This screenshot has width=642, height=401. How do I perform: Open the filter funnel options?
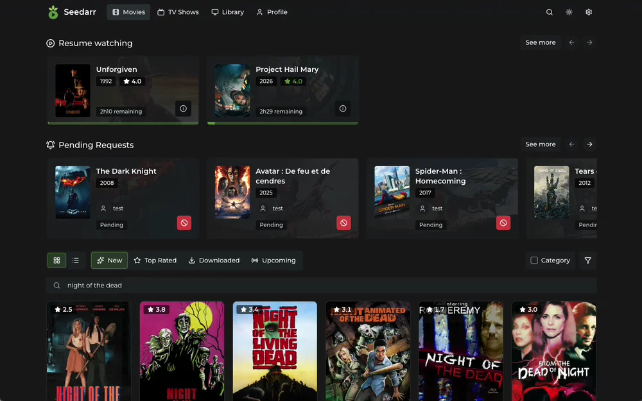pyautogui.click(x=588, y=260)
